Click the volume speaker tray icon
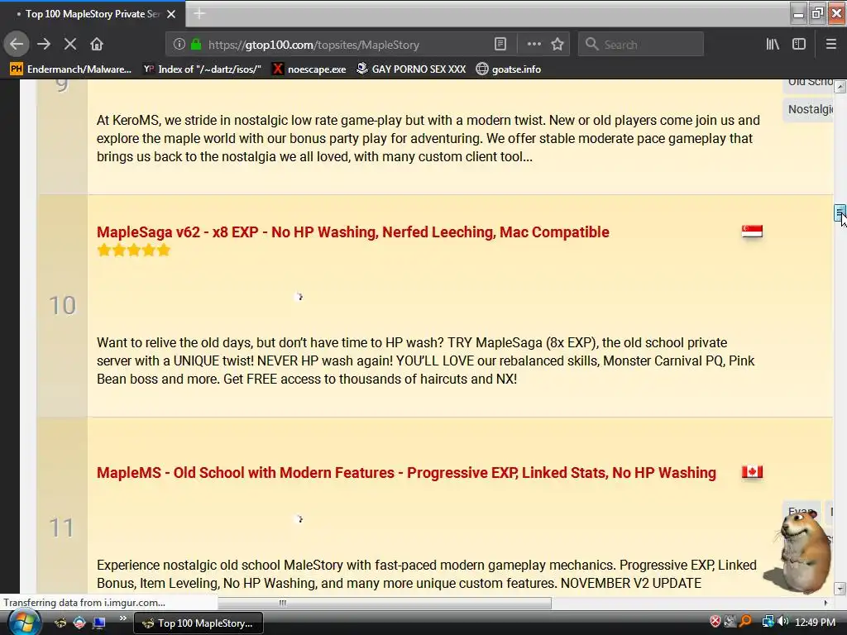Screen dimensions: 847x635 [x=782, y=622]
